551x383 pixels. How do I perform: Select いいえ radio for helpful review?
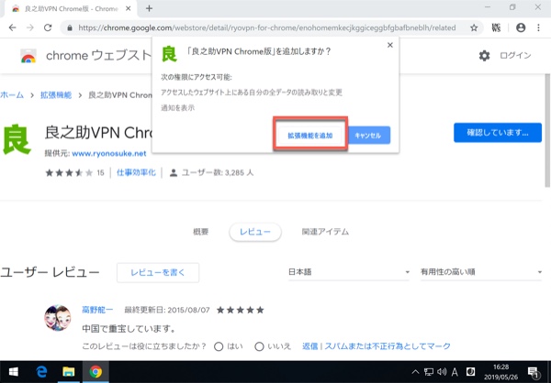pos(259,346)
